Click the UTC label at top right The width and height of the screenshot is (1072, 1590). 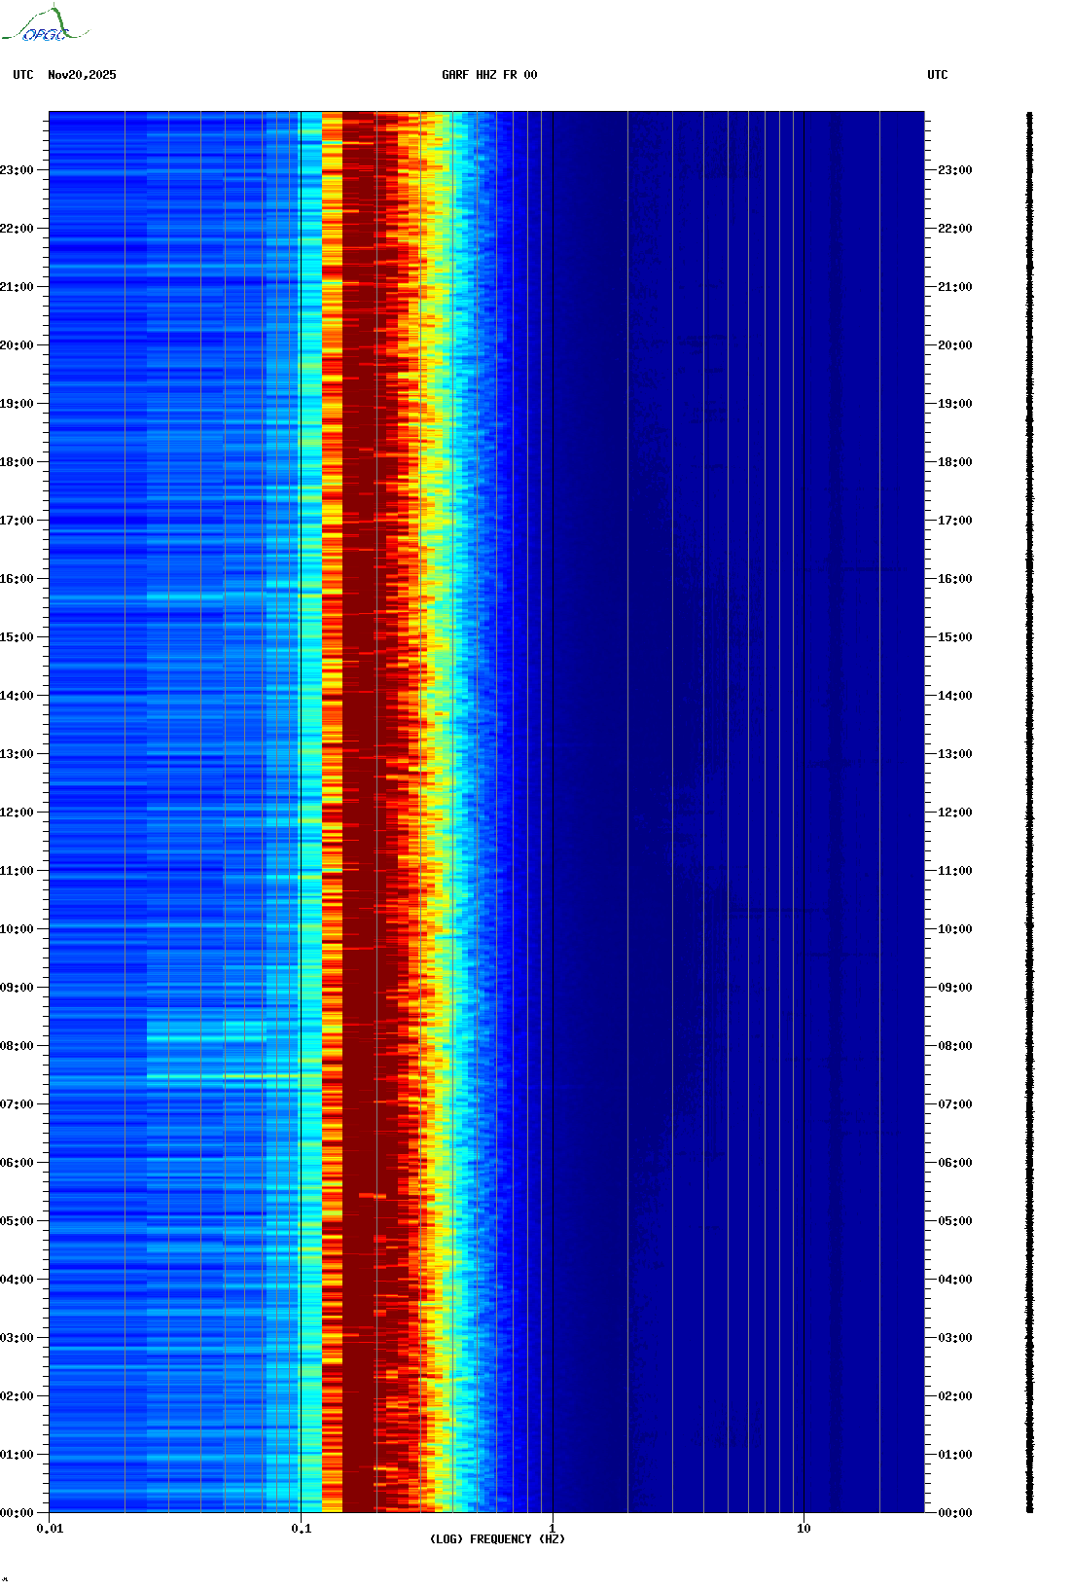click(x=937, y=75)
